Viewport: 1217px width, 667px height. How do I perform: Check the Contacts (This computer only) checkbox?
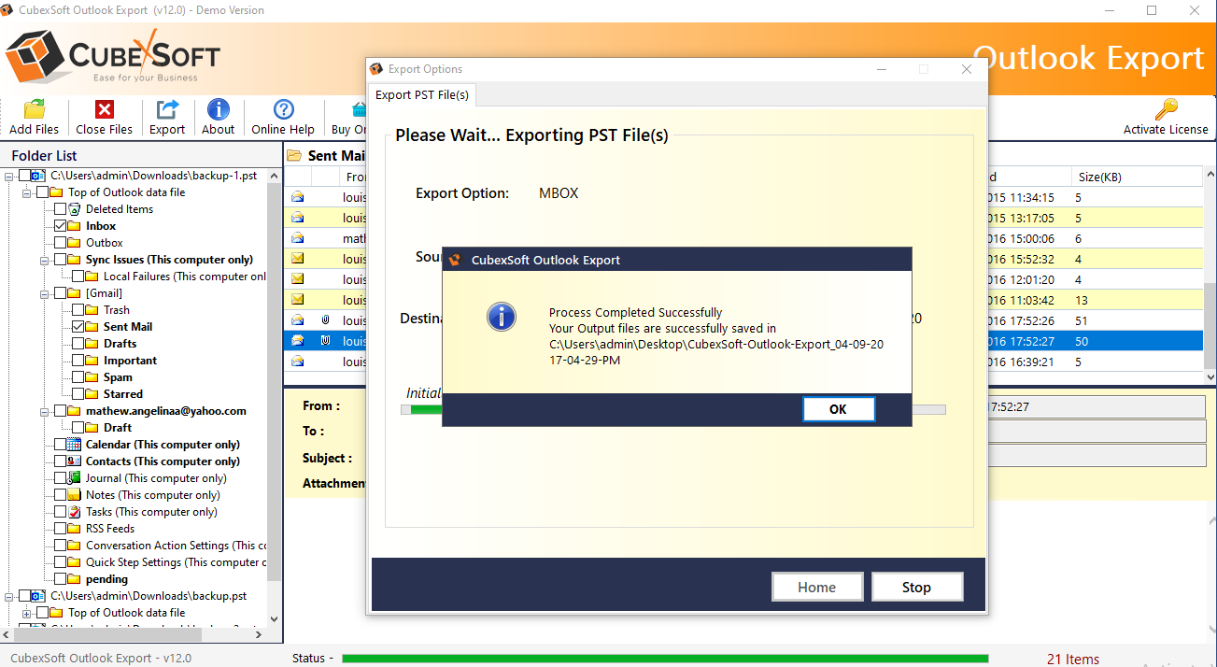tap(61, 461)
